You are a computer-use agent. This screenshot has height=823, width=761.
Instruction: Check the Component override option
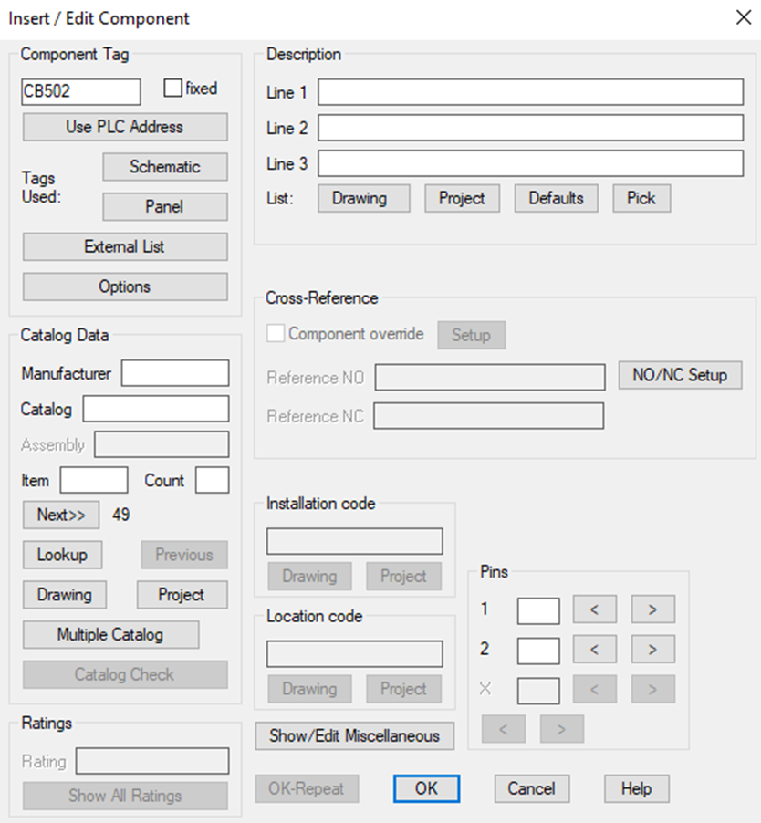[274, 334]
